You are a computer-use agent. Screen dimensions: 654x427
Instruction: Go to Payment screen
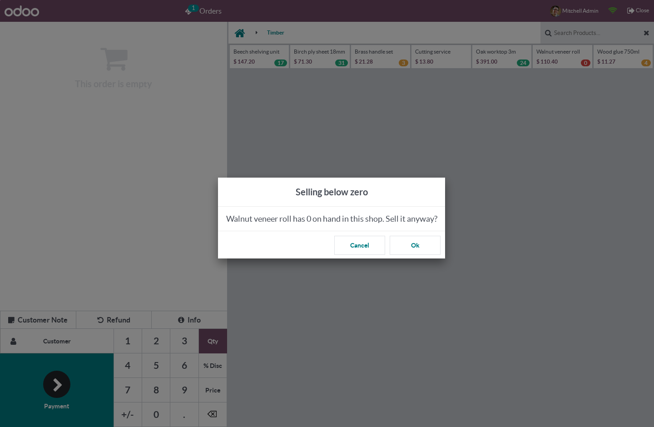57,390
